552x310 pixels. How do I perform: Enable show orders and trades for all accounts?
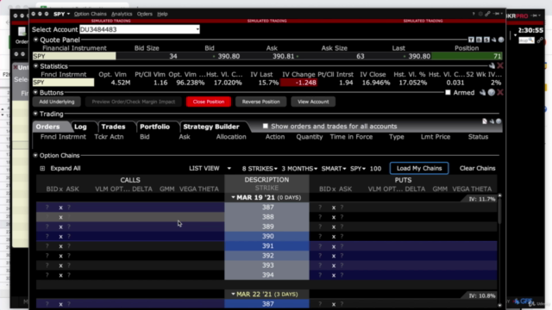266,126
